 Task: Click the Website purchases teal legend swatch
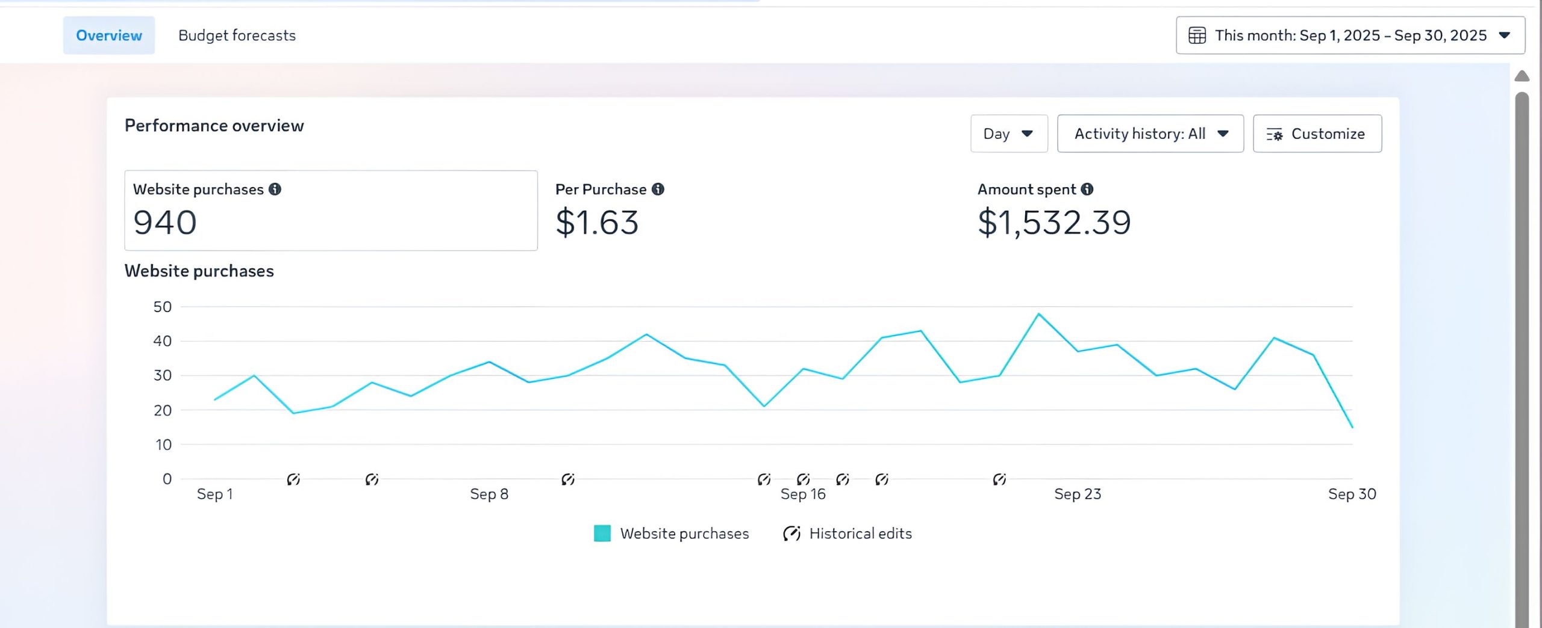tap(602, 534)
